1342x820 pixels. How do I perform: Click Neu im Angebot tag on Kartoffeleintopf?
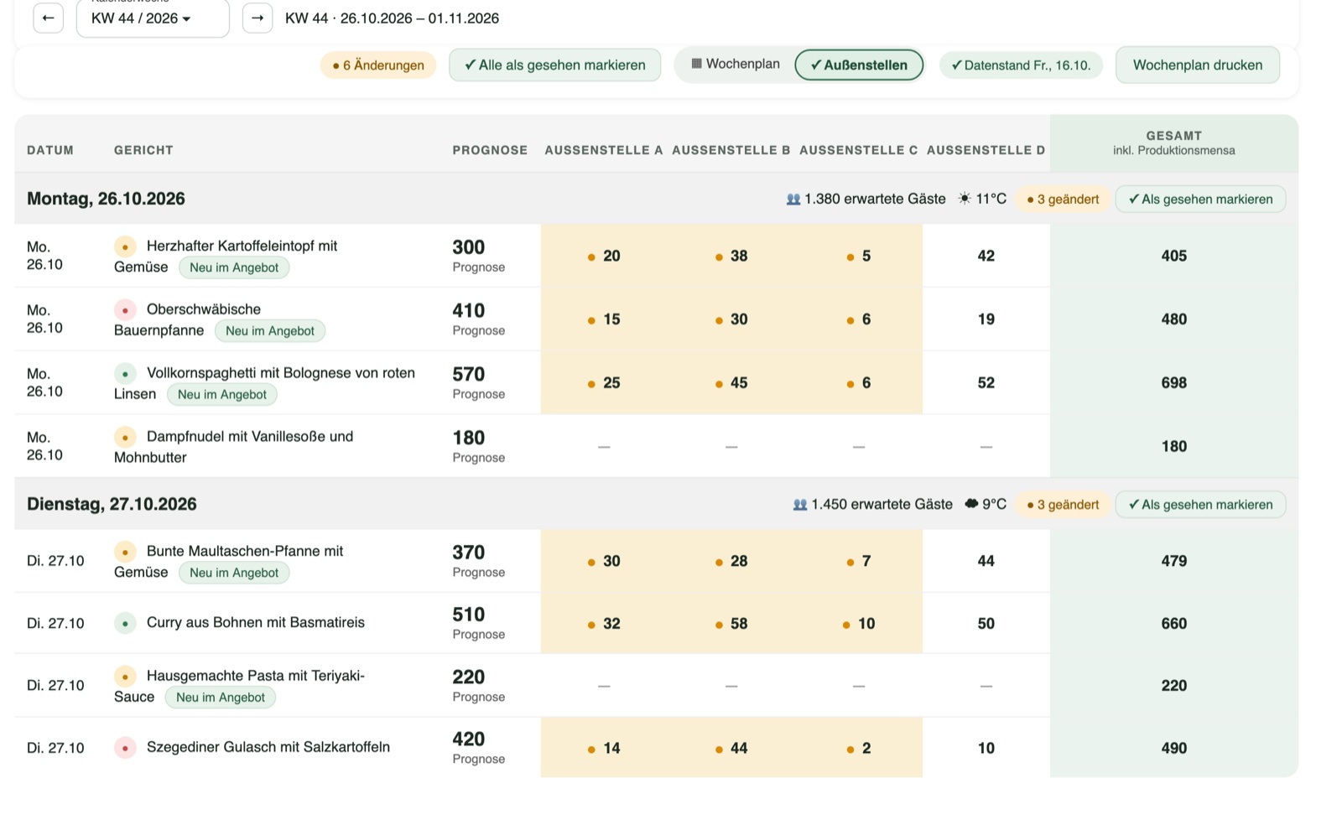point(234,267)
